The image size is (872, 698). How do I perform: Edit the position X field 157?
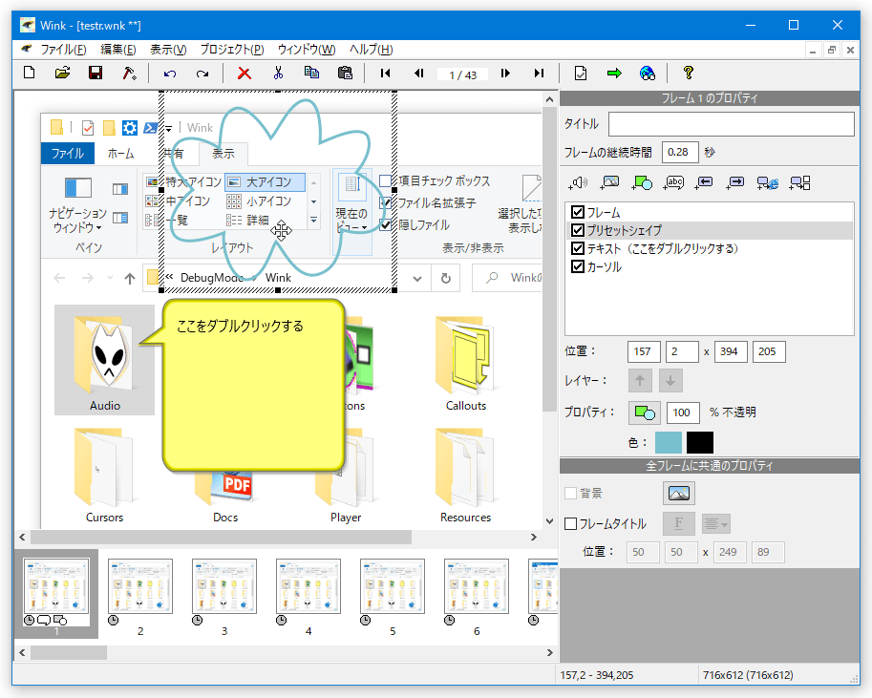point(644,351)
